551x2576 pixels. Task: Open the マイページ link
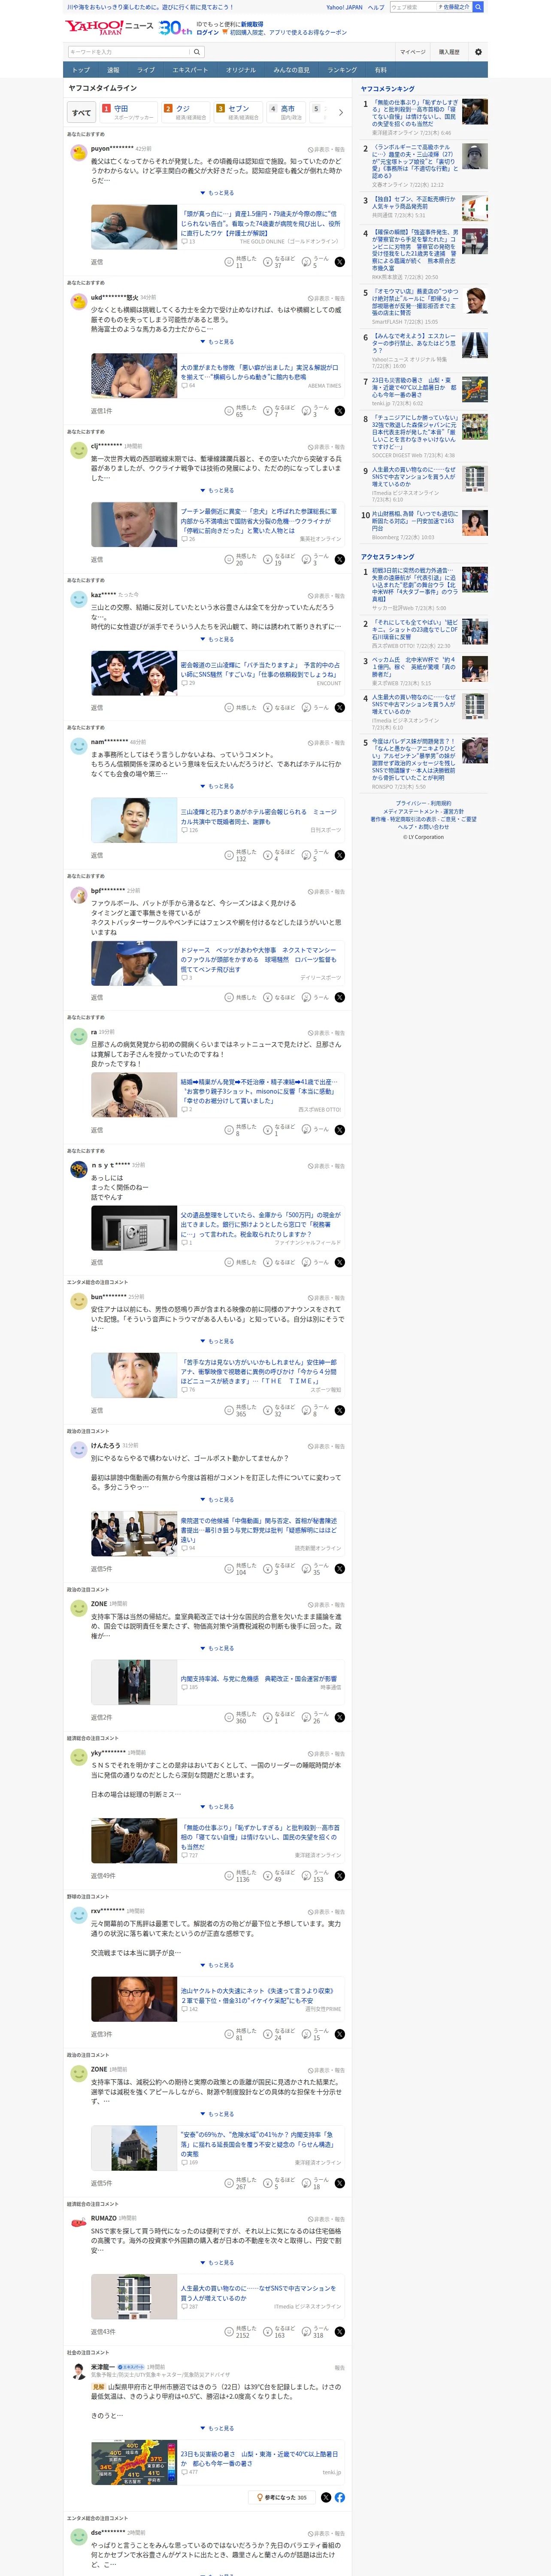(x=412, y=52)
